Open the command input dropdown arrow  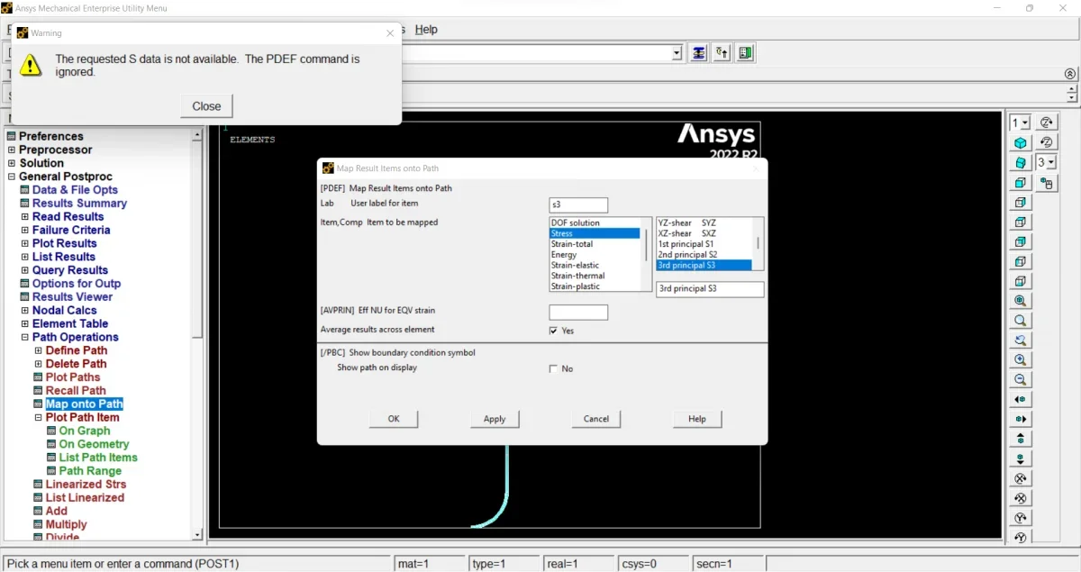tap(677, 54)
